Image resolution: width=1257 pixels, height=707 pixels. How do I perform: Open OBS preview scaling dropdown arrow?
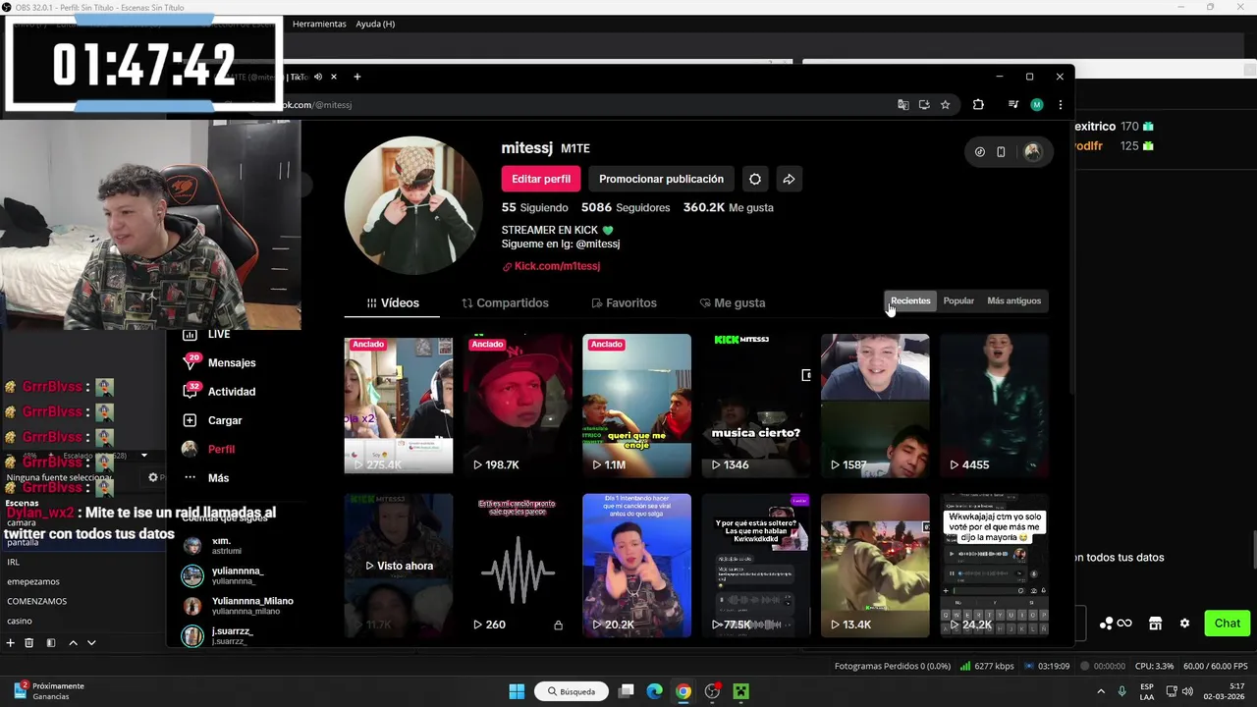click(x=144, y=456)
